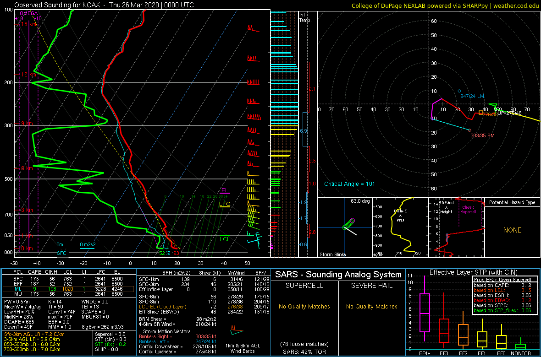This screenshot has width=541, height=357.
Task: Click 'No Quality Matches' under SUPERCELL
Action: [x=304, y=307]
